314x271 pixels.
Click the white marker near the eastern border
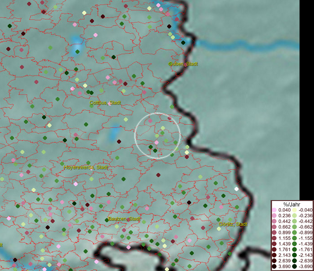click(236, 189)
